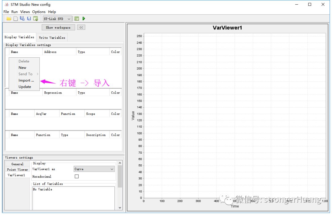Click the Description column header
The image size is (332, 215).
(97, 135)
